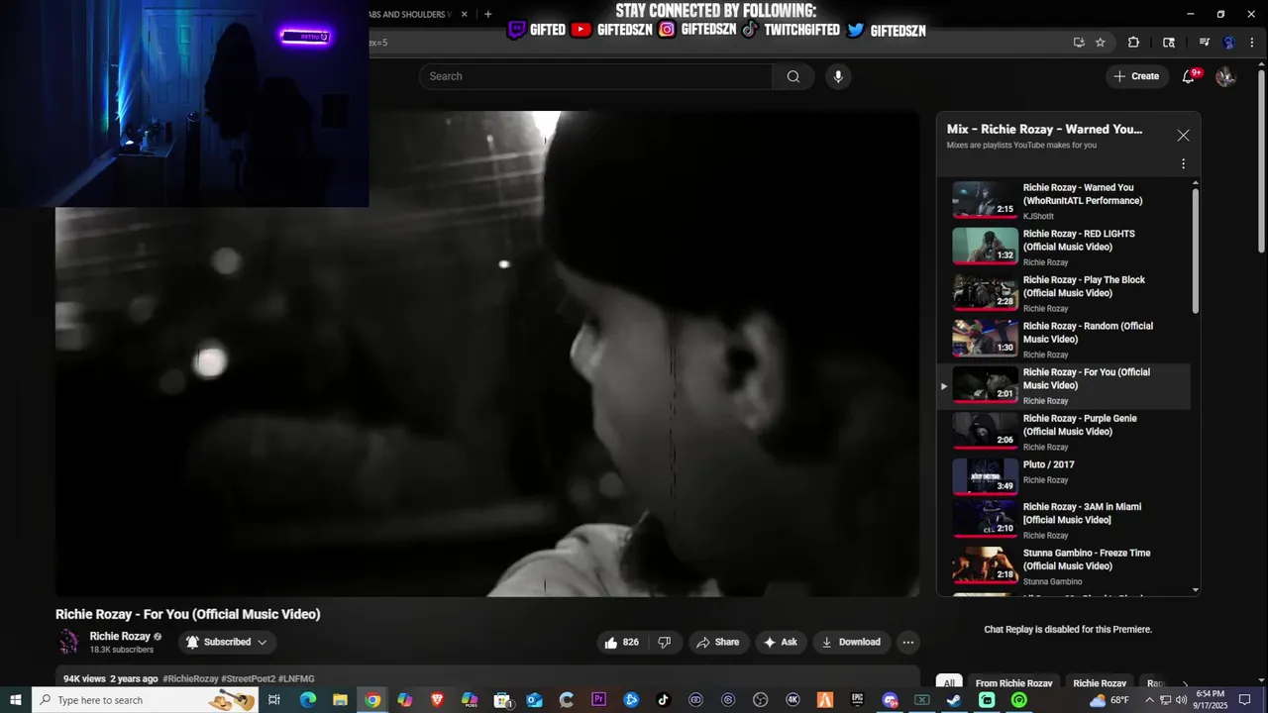Viewport: 1268px width, 713px height.
Task: Open Chrome media controls icon
Action: 1205,43
